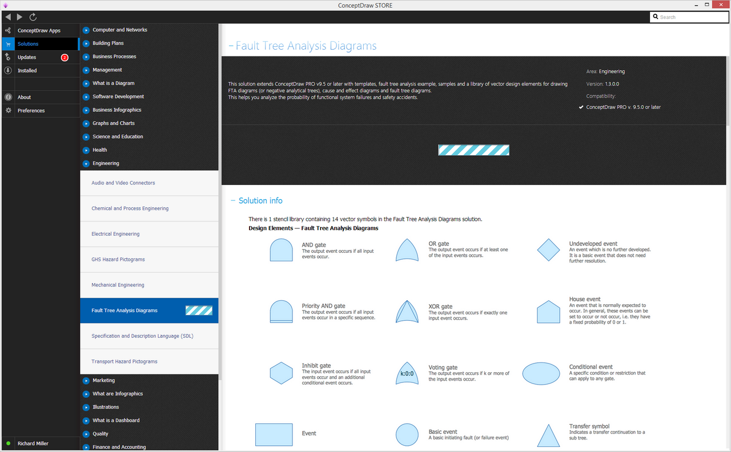Expand the Illustrations category arrow
Image resolution: width=731 pixels, height=452 pixels.
[x=86, y=407]
